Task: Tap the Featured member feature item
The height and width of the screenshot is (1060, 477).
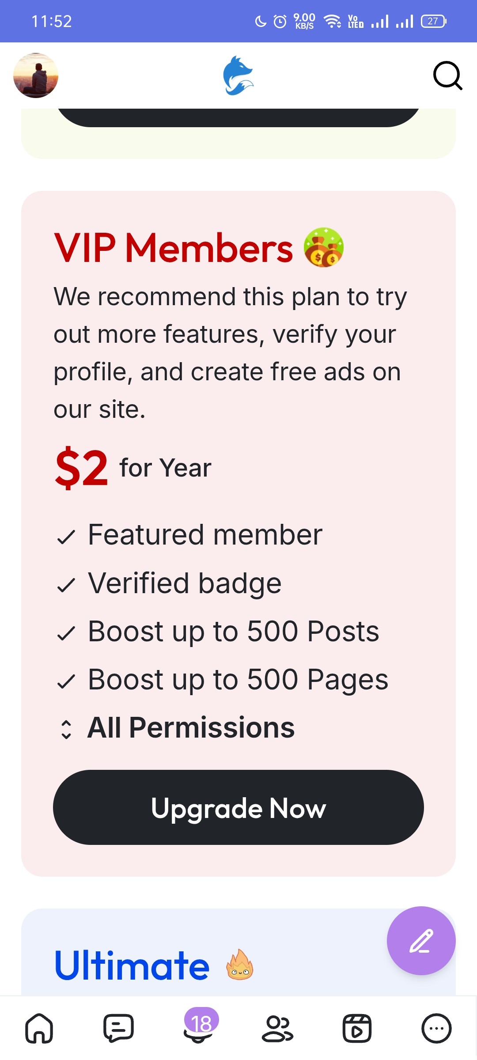Action: pyautogui.click(x=205, y=535)
